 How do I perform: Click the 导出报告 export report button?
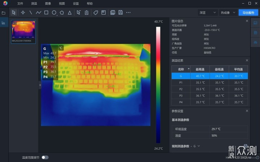click(248, 13)
